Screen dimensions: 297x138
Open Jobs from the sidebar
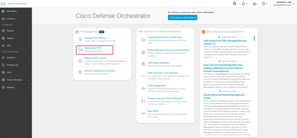(x=16, y=72)
